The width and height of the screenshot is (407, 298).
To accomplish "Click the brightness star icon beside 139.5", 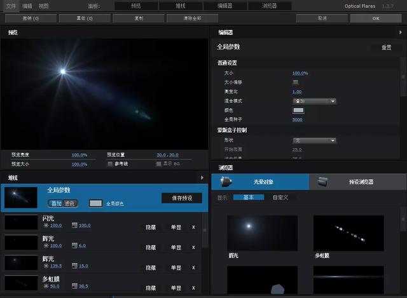I will point(46,266).
